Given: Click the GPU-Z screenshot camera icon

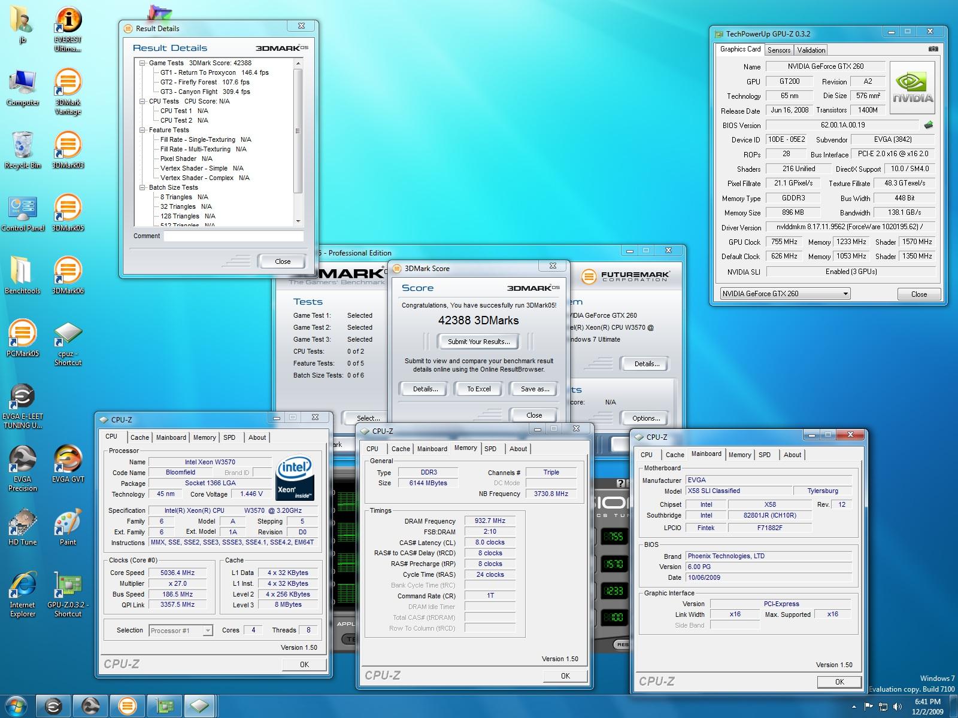Looking at the screenshot, I should [933, 49].
